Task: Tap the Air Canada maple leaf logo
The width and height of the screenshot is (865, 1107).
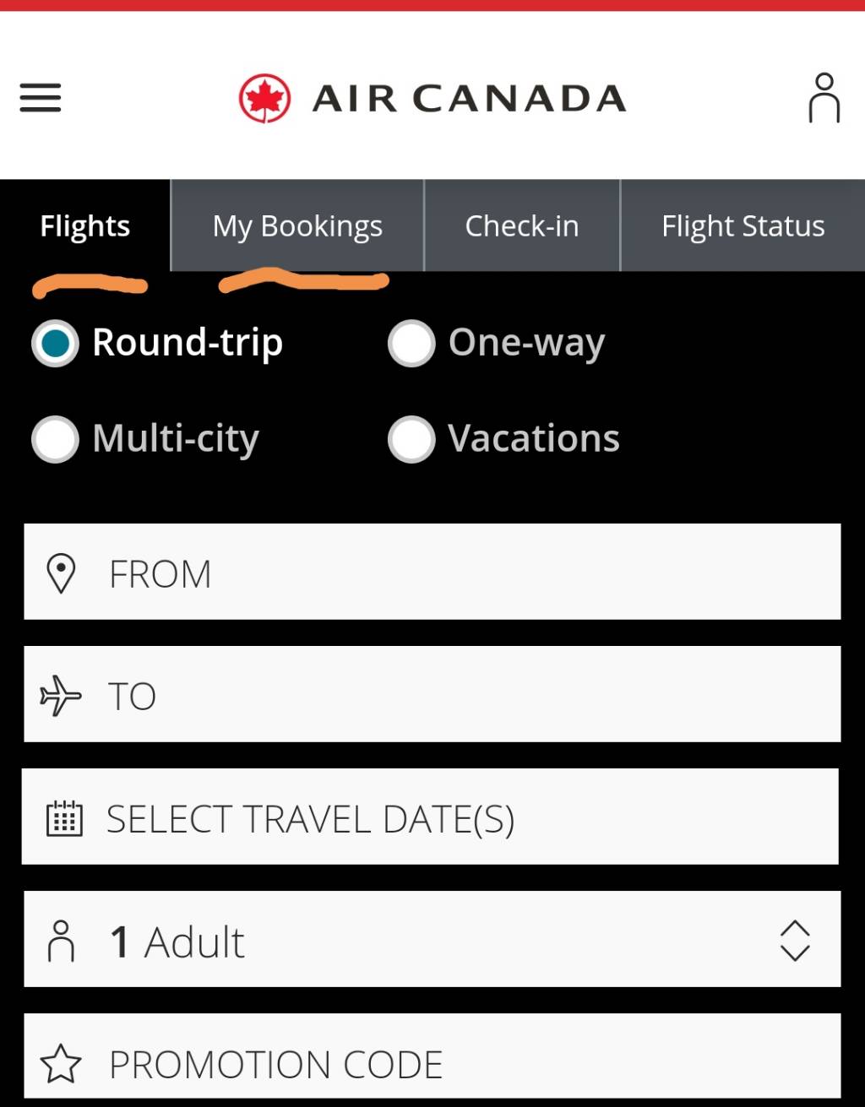Action: click(264, 99)
